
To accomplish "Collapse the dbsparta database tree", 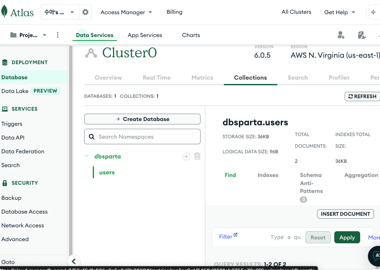I will coord(87,156).
